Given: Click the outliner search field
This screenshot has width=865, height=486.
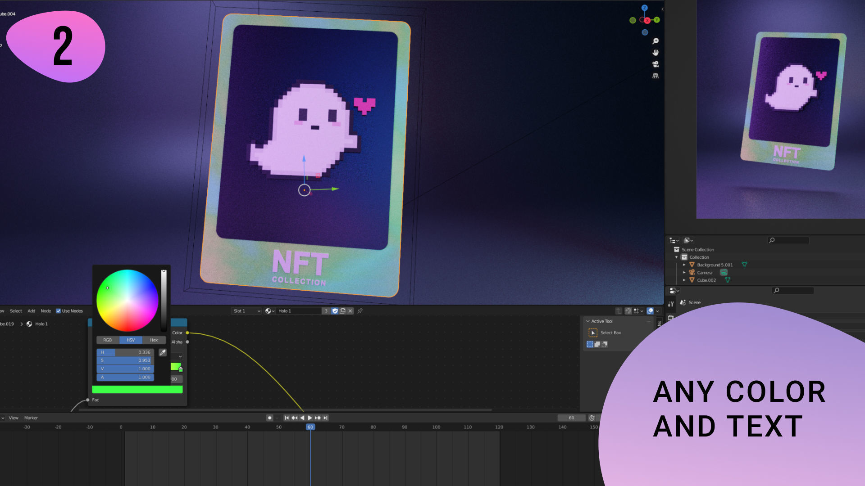Looking at the screenshot, I should pyautogui.click(x=789, y=240).
